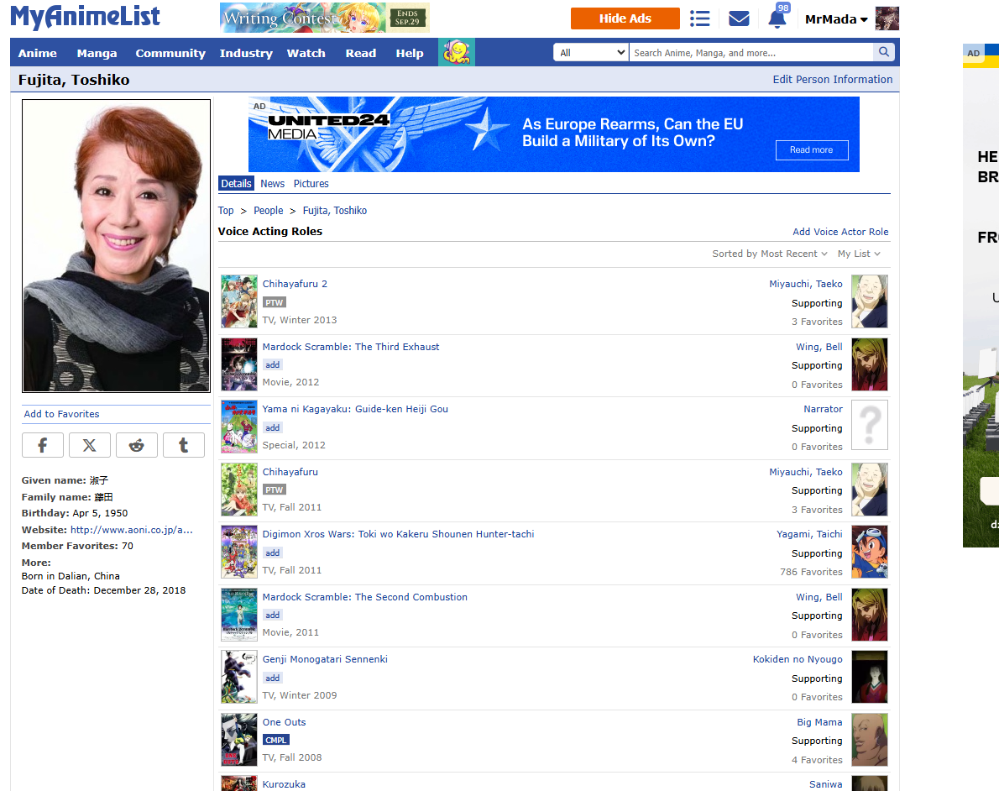This screenshot has width=999, height=791.
Task: Click the search magnifier button
Action: [884, 52]
